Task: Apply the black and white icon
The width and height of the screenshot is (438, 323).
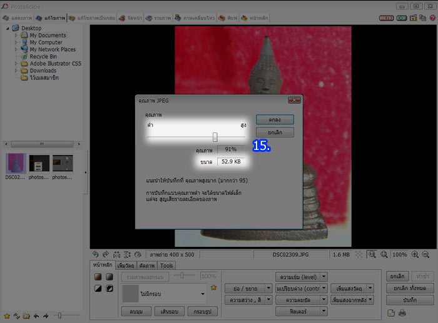Action: pyautogui.click(x=98, y=289)
